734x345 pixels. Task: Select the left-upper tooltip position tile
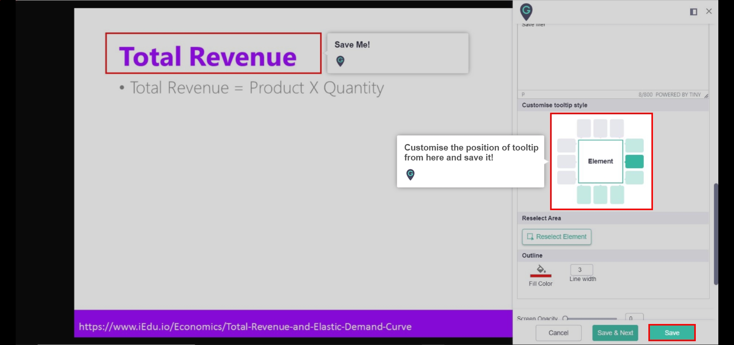(x=567, y=146)
